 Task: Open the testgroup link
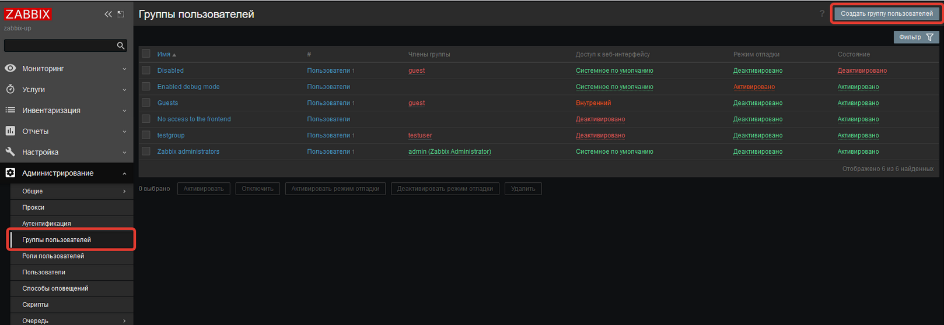tap(171, 136)
